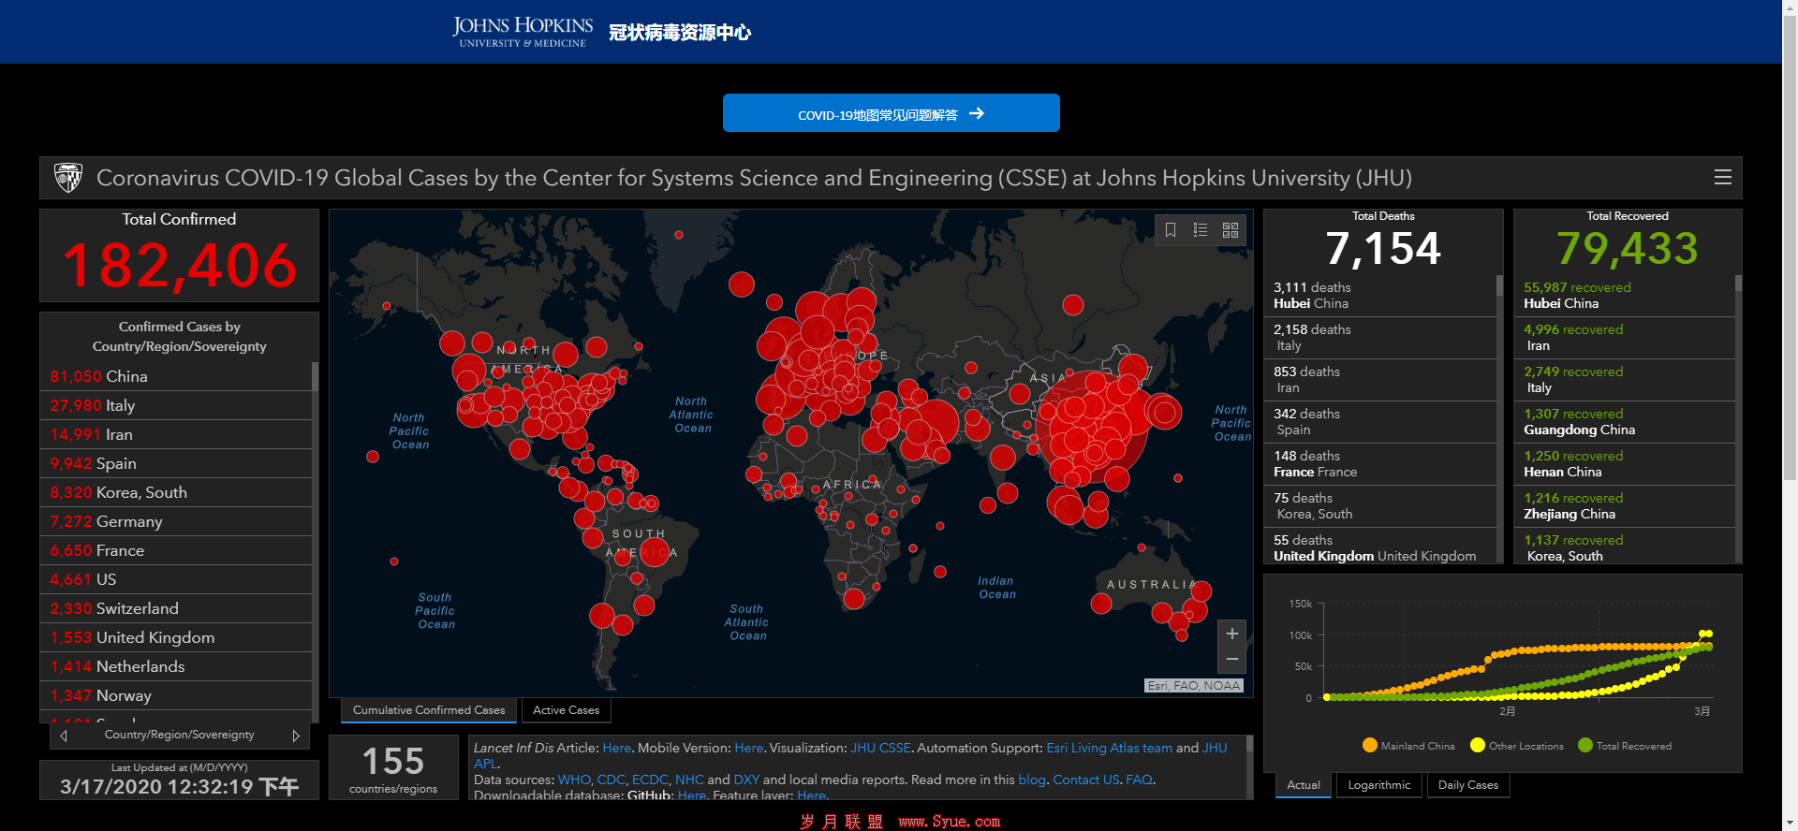
Task: Go to previous list with left arrow
Action: click(64, 736)
